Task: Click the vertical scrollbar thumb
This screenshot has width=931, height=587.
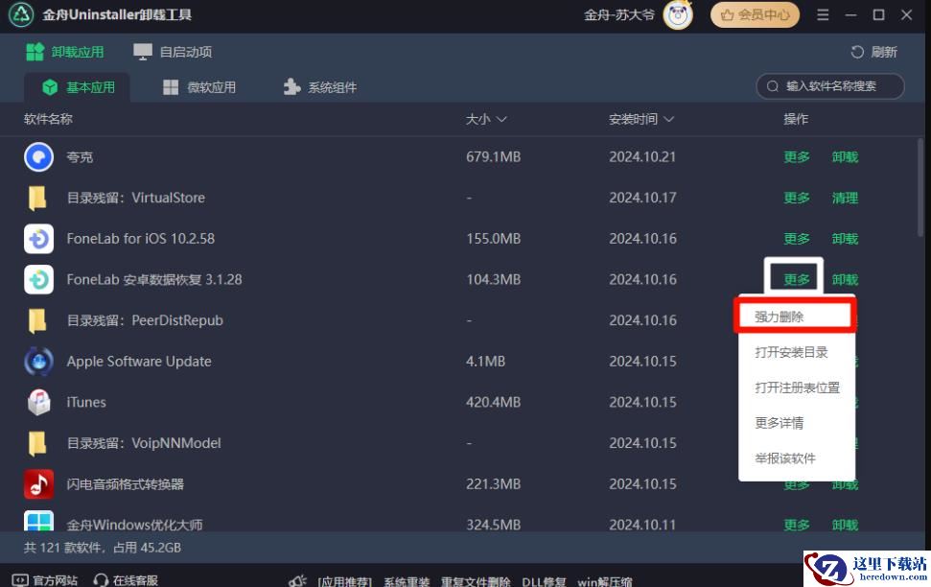Action: coord(920,187)
